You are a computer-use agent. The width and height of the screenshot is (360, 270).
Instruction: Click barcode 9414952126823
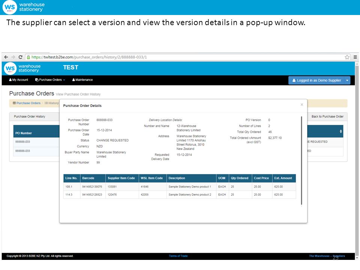[92, 195]
